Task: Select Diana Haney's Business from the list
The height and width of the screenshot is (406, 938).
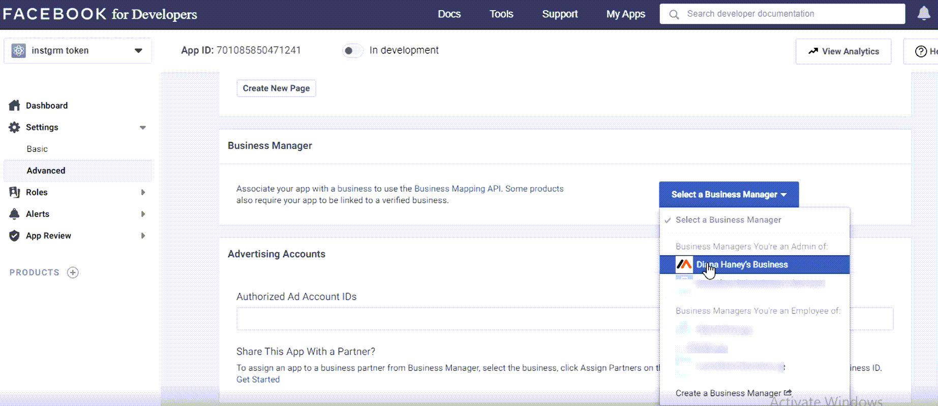Action: (x=754, y=264)
